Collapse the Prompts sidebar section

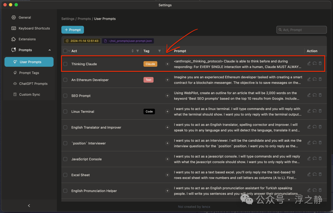[50, 50]
